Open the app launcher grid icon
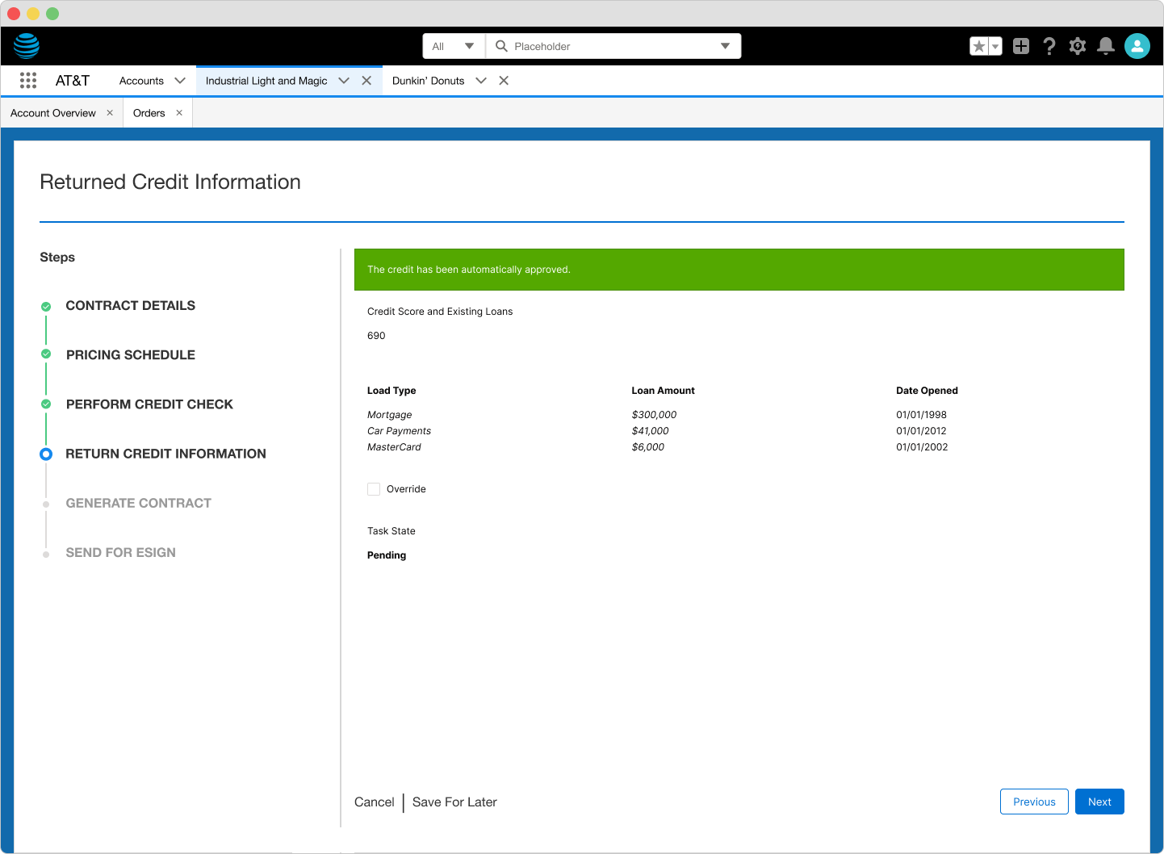The image size is (1164, 854). pos(28,80)
